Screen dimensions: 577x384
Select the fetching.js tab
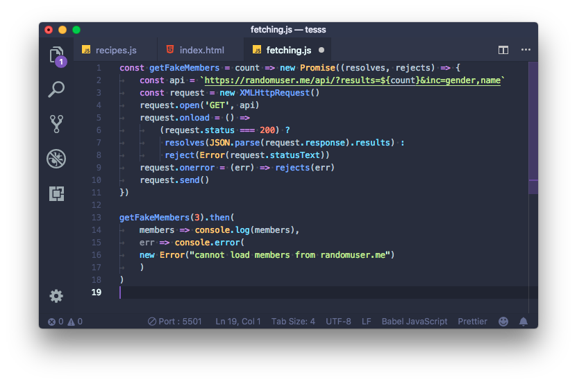[x=287, y=50]
